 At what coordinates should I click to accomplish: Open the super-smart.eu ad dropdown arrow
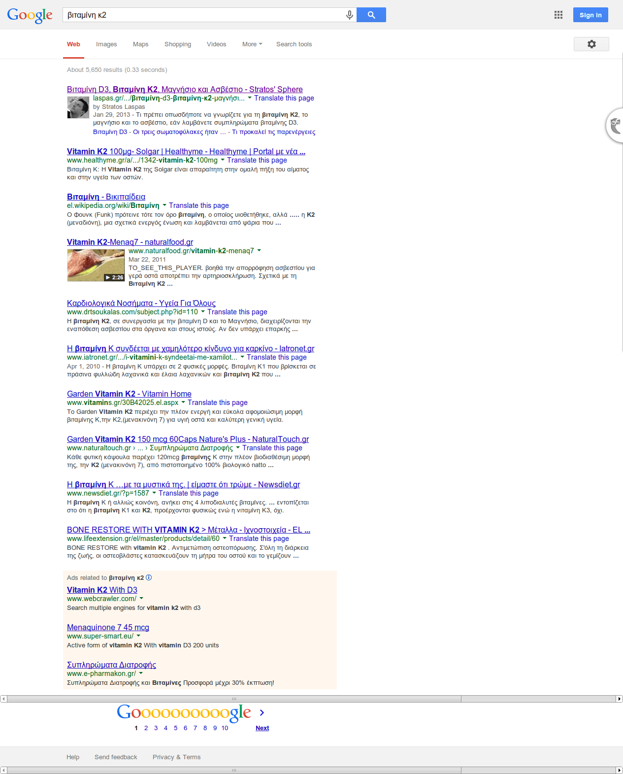pos(138,636)
